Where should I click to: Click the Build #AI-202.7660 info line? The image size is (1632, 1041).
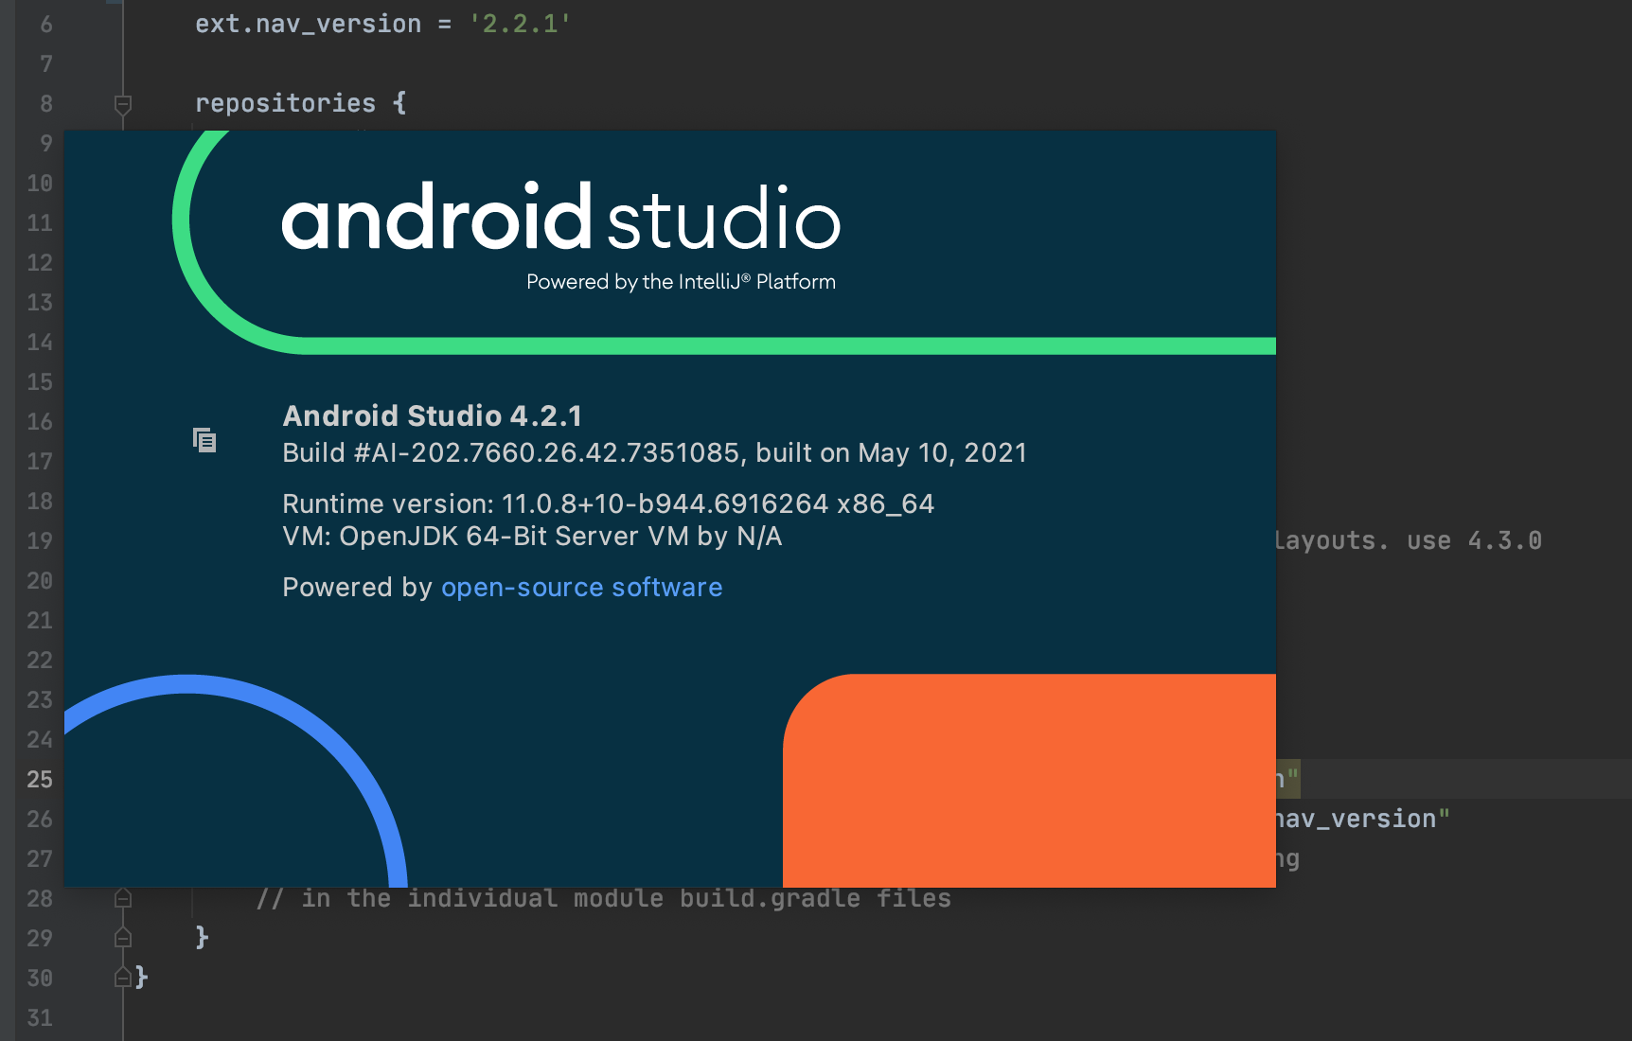(x=653, y=453)
